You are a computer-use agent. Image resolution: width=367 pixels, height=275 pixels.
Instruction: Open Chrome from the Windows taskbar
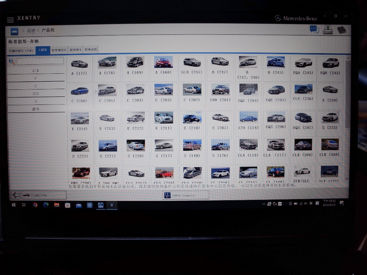[35, 205]
